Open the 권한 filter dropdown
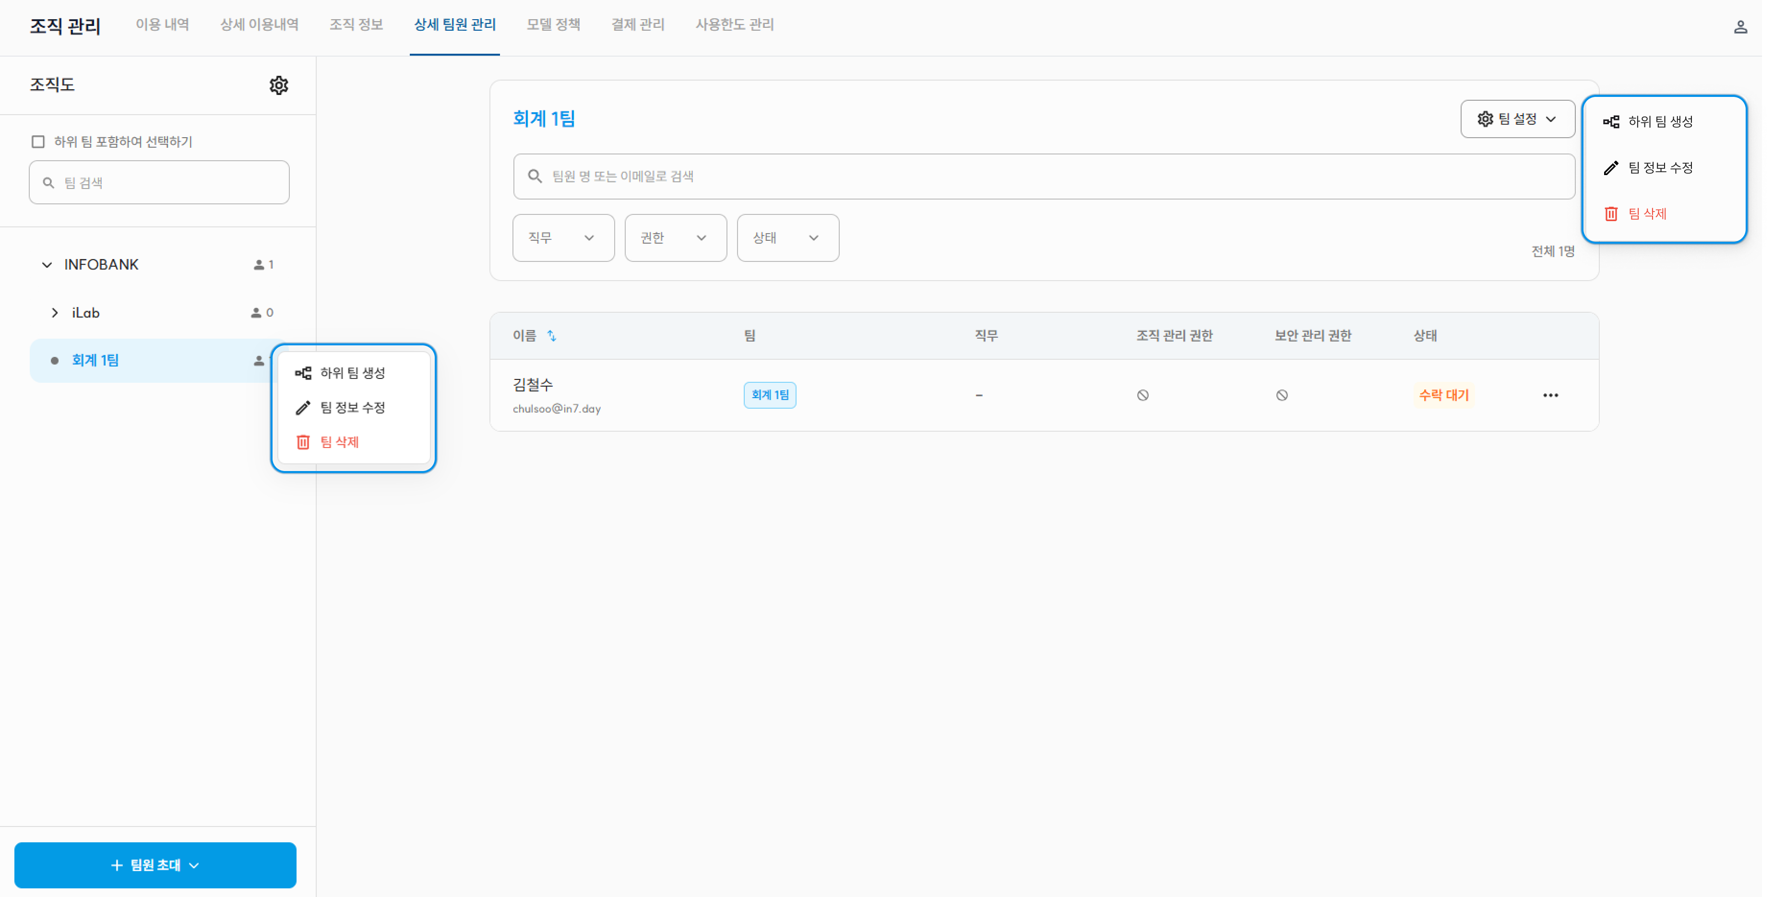The height and width of the screenshot is (897, 1785). (675, 237)
